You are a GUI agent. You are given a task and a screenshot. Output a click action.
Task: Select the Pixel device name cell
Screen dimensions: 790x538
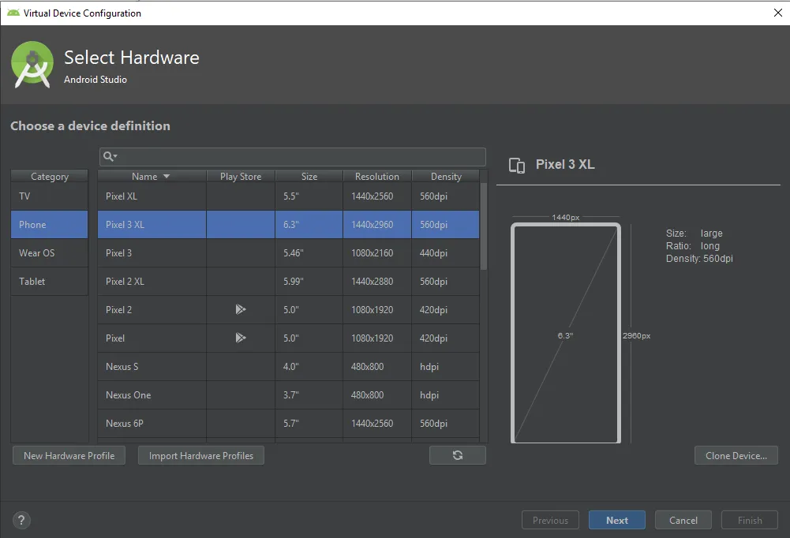(x=152, y=338)
